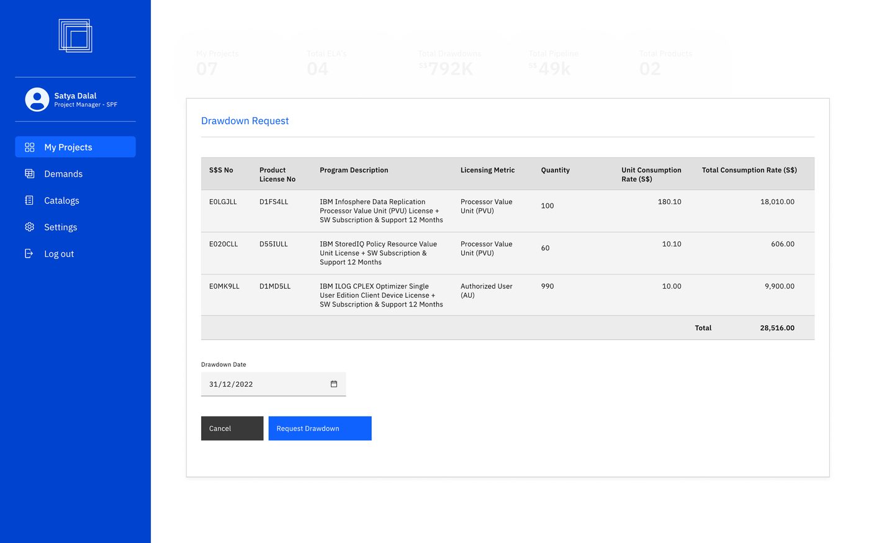This screenshot has width=869, height=543.
Task: Select license number D55IULL
Action: pyautogui.click(x=274, y=244)
